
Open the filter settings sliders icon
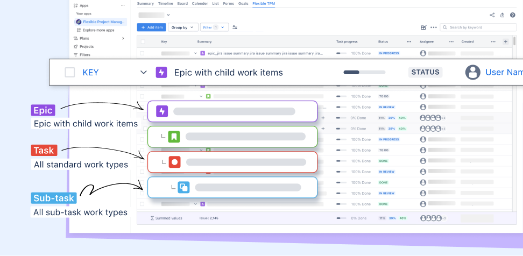click(235, 27)
